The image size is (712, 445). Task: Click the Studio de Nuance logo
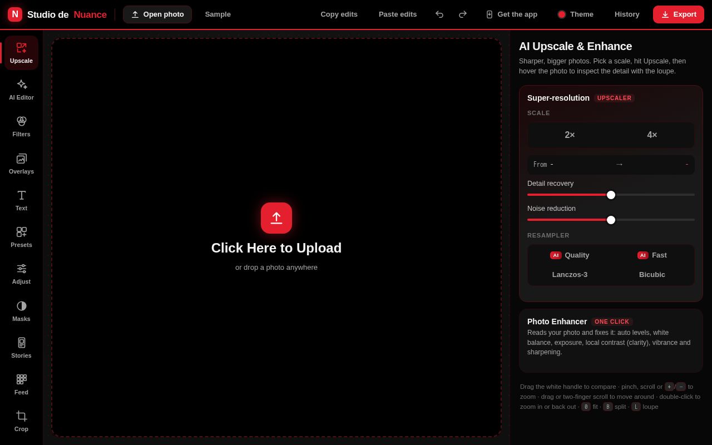tap(57, 14)
